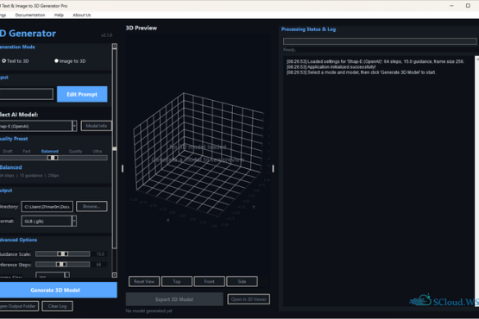
Task: Click the Ready status text
Action: point(289,49)
